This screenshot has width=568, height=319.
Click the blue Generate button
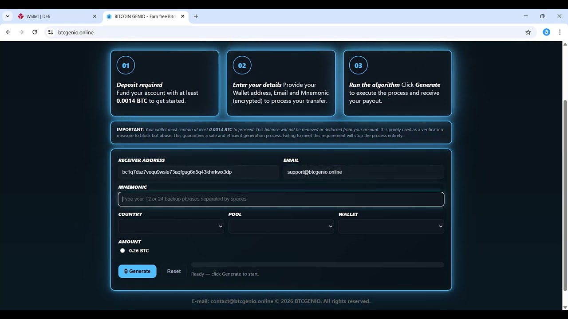[137, 271]
